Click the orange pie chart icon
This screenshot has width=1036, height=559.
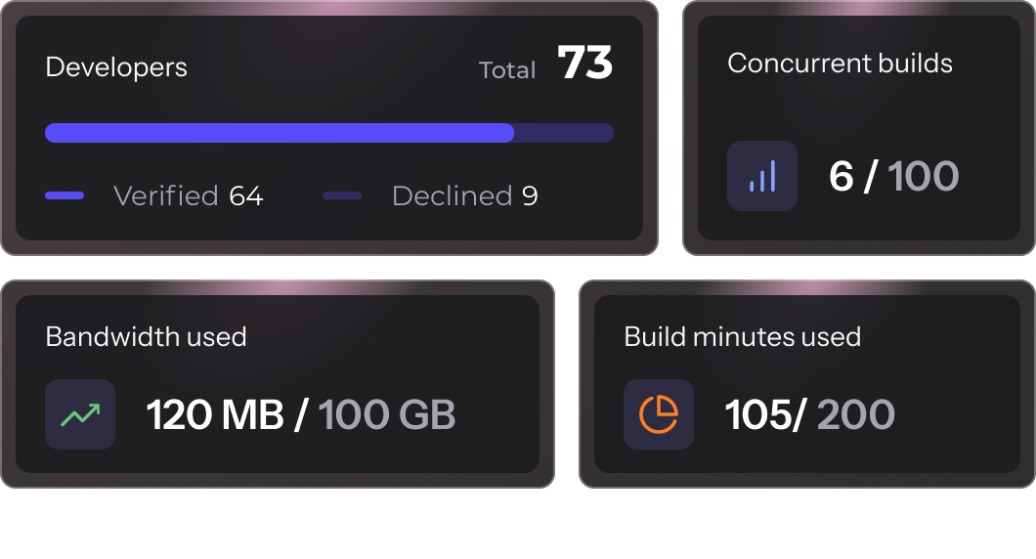click(x=659, y=414)
